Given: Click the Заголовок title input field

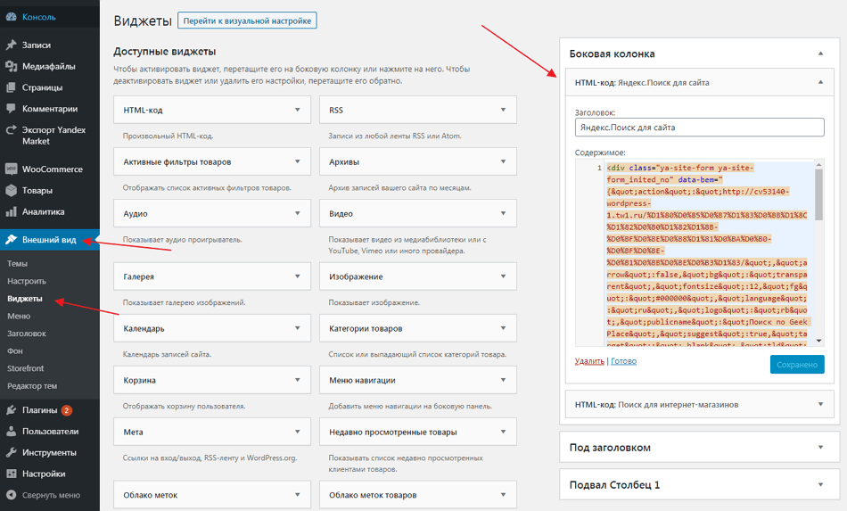Looking at the screenshot, I should (x=699, y=128).
